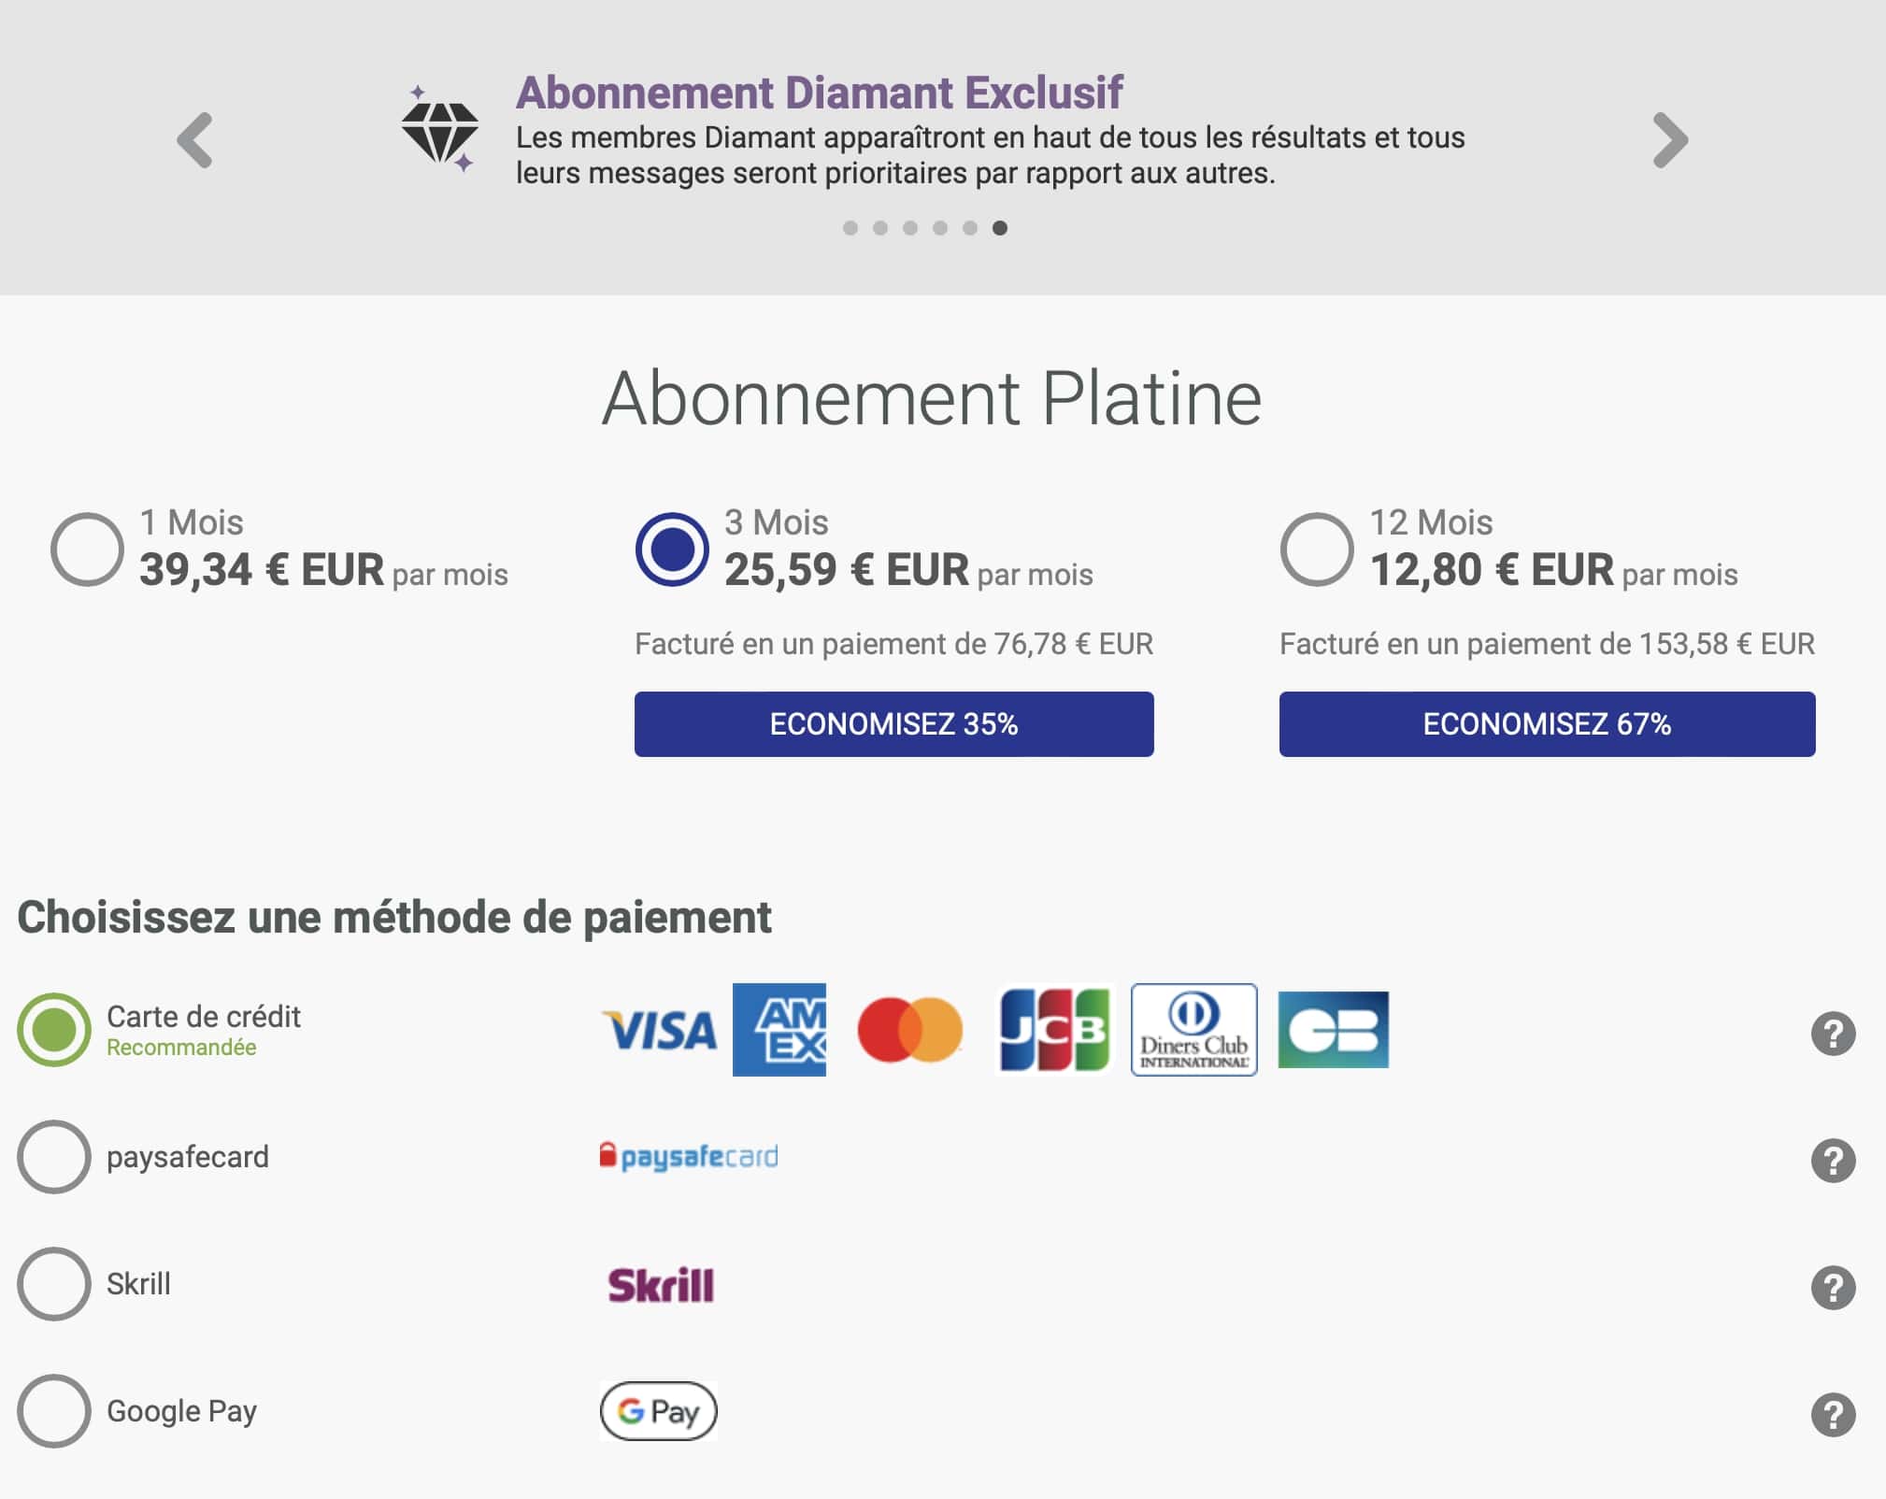Open help icon for Carte de crédit

coord(1833,1034)
